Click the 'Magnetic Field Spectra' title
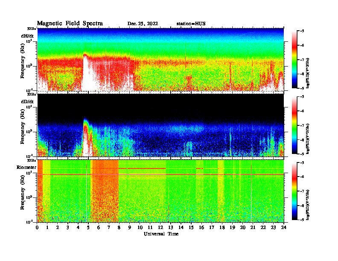338x261 pixels. pos(70,23)
